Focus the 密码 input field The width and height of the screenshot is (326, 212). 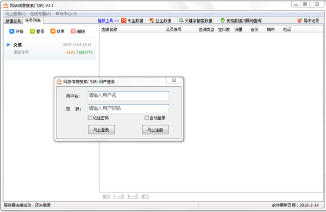coord(128,108)
